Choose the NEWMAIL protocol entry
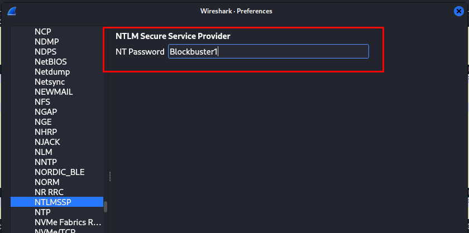Screen dimensions: 469x233 click(54, 92)
